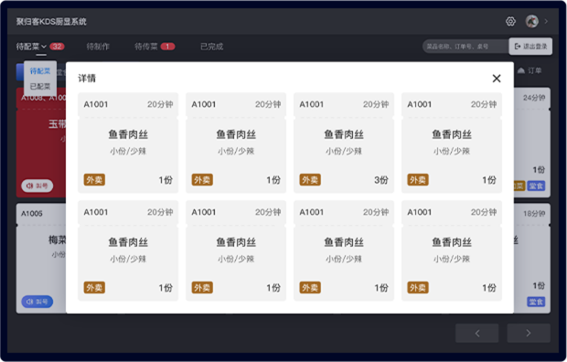567x362 pixels.
Task: Click the 叫号 button on red card
Action: coord(37,186)
